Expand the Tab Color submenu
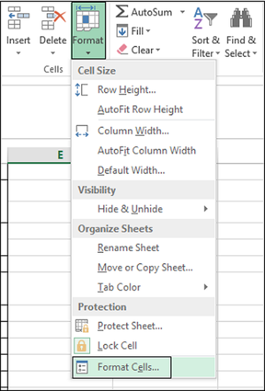Screen dimensions: 265x391 (206, 287)
